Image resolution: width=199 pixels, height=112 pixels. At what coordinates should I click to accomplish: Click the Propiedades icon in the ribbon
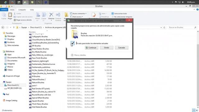(x=94, y=15)
